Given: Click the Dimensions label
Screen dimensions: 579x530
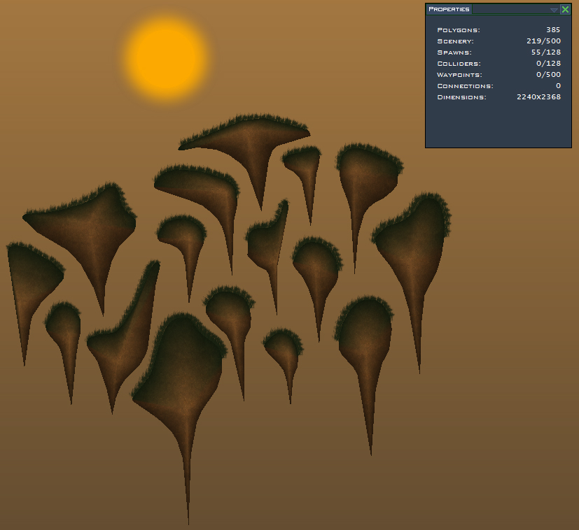Looking at the screenshot, I should click(461, 97).
